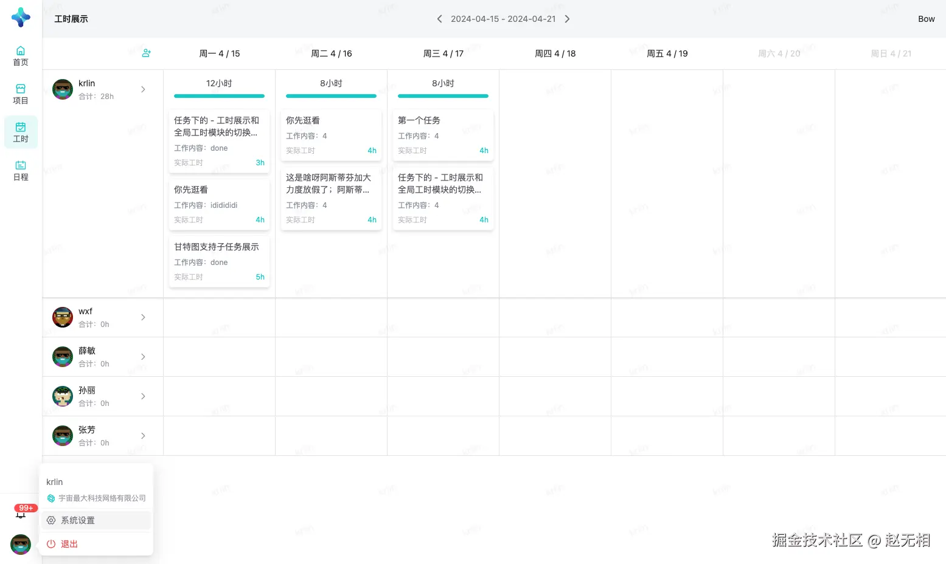The width and height of the screenshot is (946, 564).
Task: Click 周日 4 / 21 column header
Action: (891, 53)
